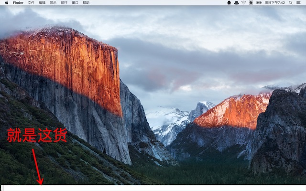Open the 窗口 menu
This screenshot has height=191, width=306.
coord(75,2)
